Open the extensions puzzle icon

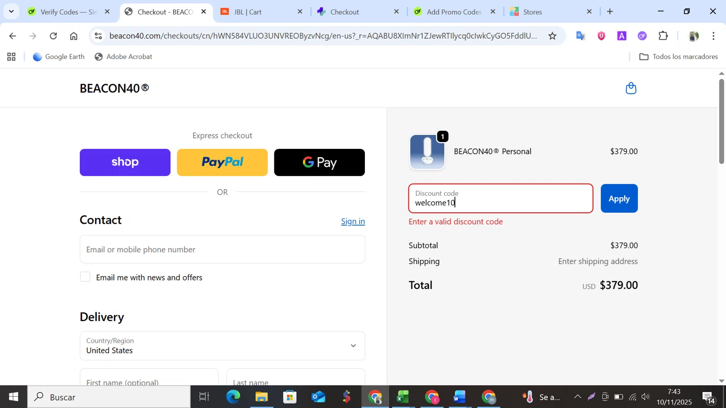click(x=663, y=36)
